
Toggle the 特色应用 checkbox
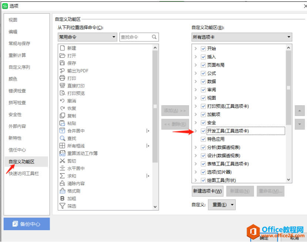tap(203, 139)
